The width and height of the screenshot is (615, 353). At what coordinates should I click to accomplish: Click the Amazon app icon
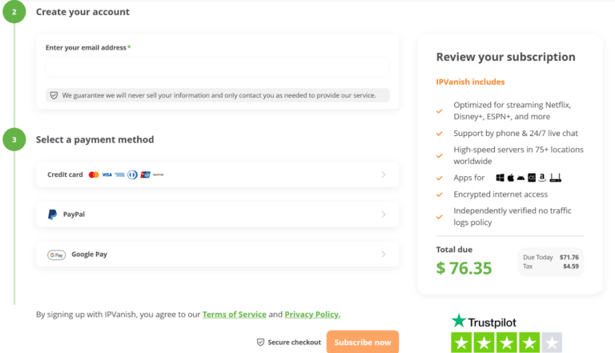(x=542, y=178)
